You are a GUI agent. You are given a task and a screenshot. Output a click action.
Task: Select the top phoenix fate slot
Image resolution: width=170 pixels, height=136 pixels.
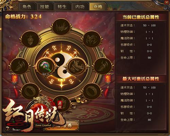pyautogui.click(x=61, y=27)
